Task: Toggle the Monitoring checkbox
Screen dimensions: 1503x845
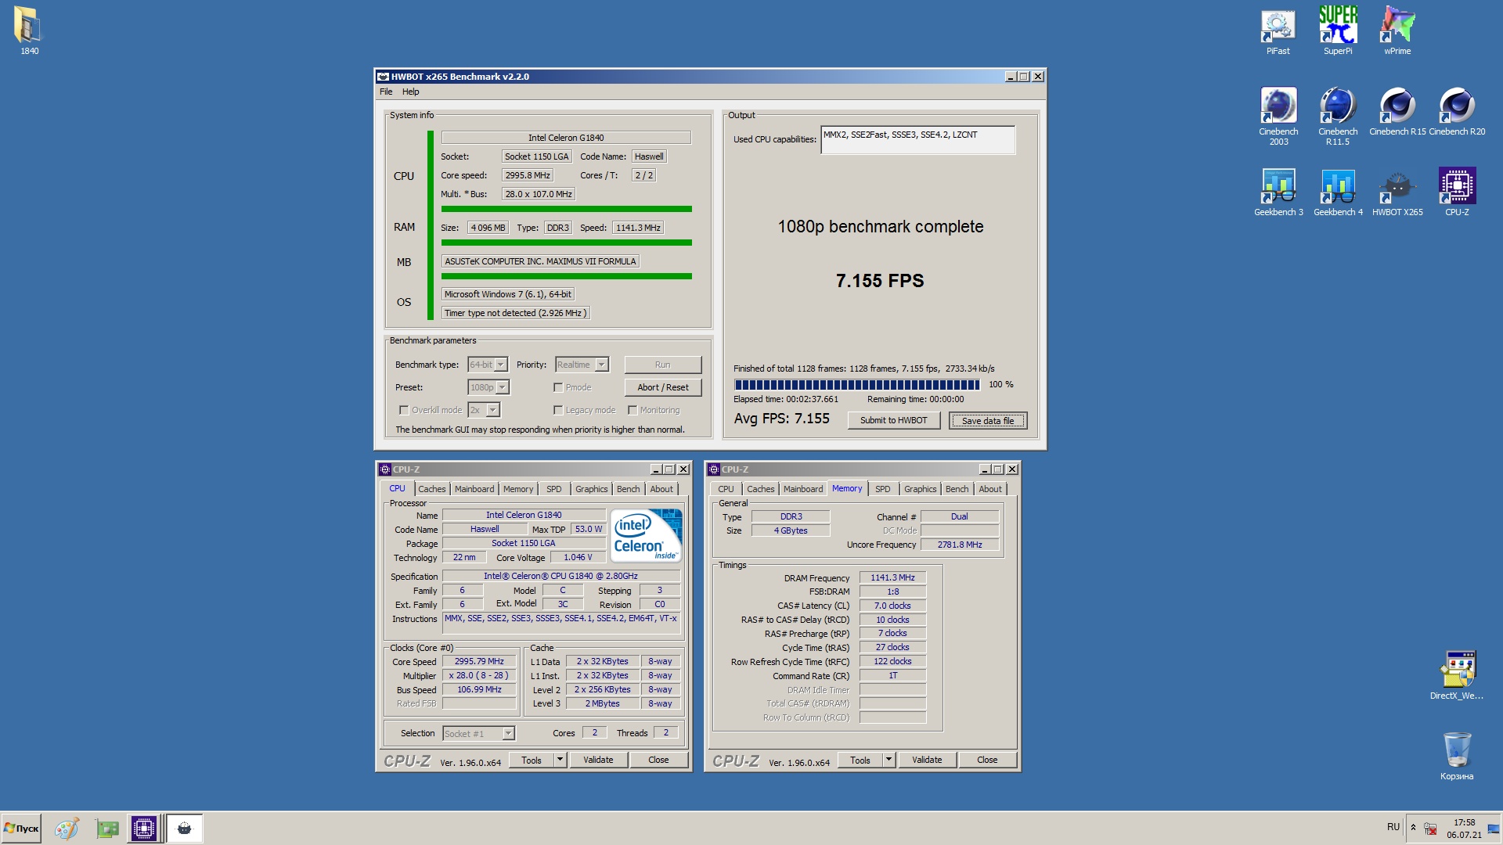Action: (x=633, y=410)
